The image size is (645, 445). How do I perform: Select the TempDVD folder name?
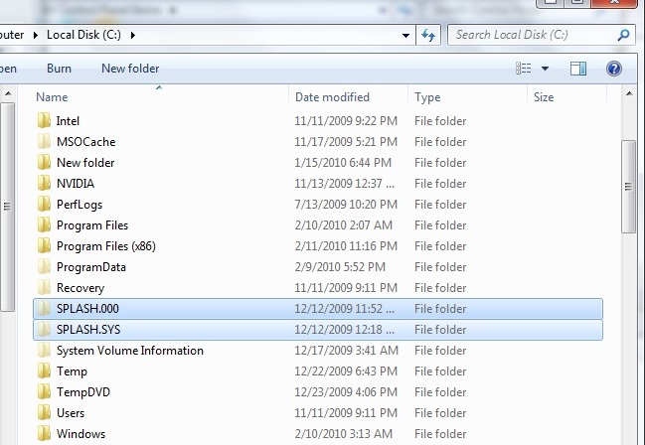83,392
